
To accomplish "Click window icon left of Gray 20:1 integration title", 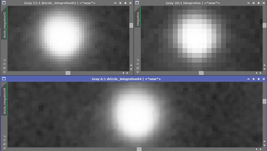I will tap(137, 3).
